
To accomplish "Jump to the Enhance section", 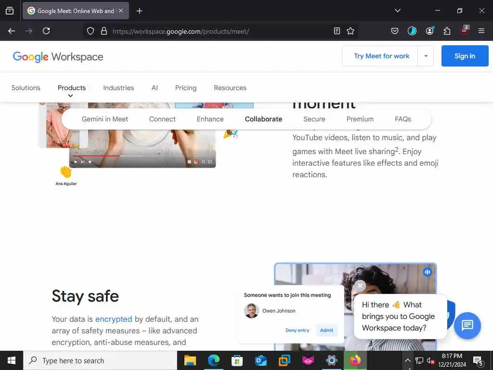I will pyautogui.click(x=210, y=119).
